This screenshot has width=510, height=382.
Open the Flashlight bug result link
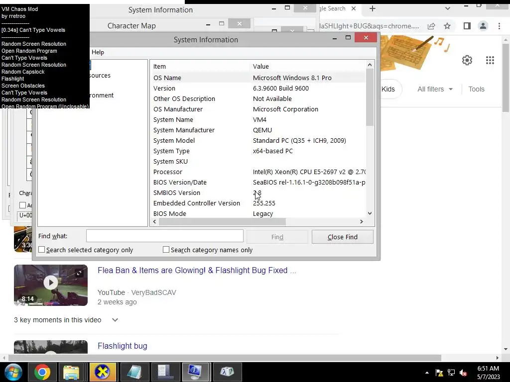point(123,346)
